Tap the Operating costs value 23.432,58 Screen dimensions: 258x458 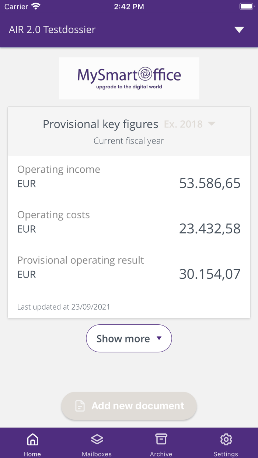tap(210, 229)
